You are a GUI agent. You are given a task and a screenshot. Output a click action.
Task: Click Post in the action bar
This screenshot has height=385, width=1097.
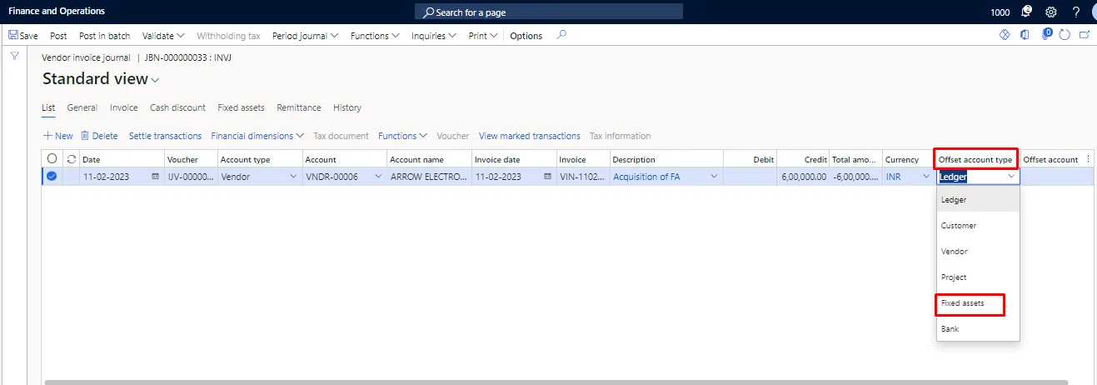pyautogui.click(x=58, y=36)
